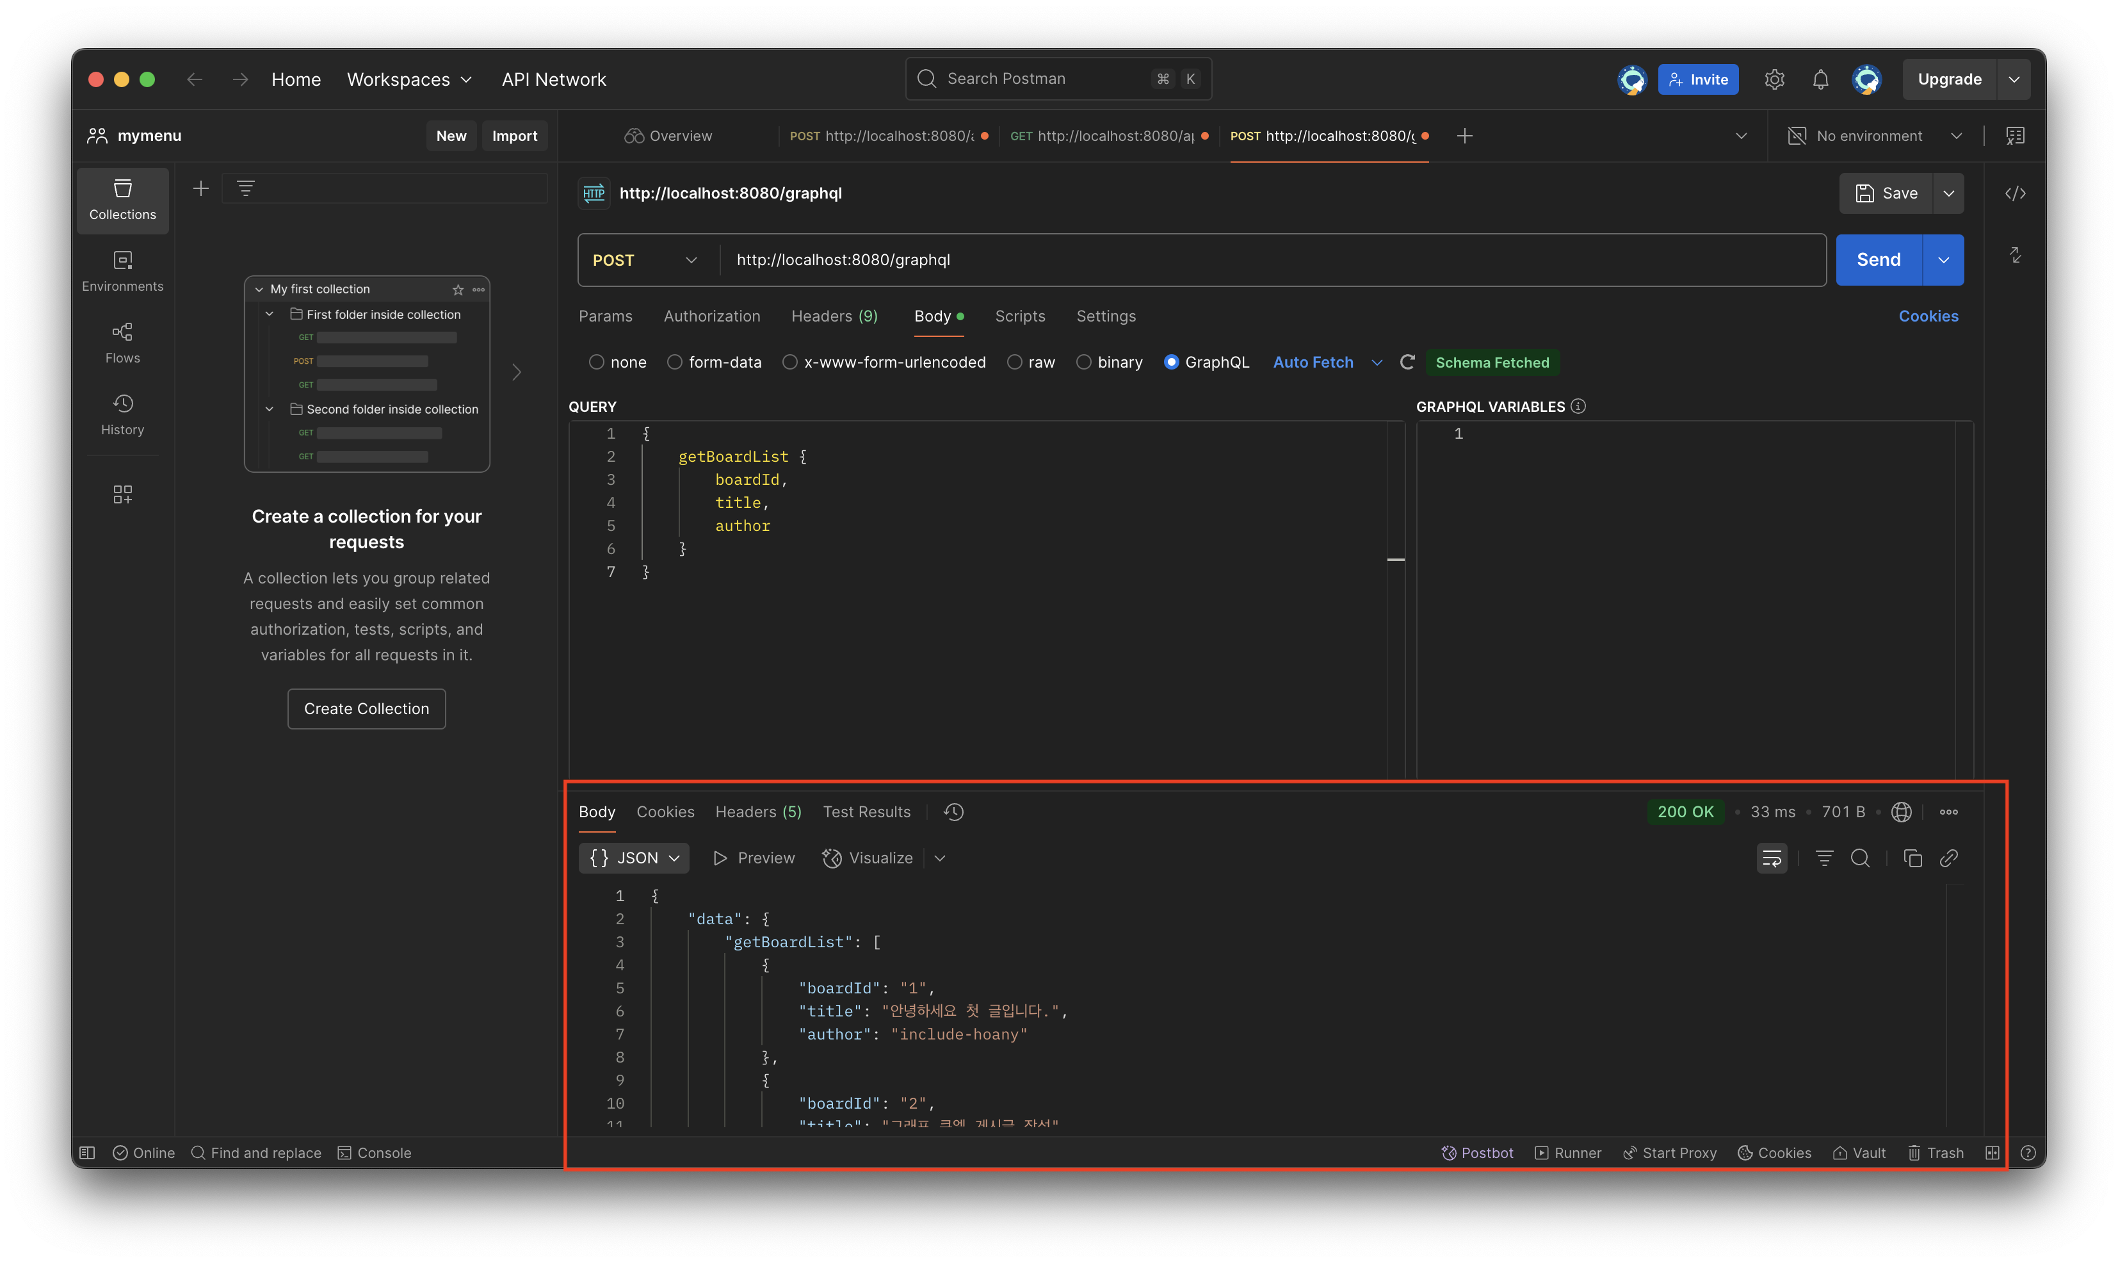Search within the response body
The height and width of the screenshot is (1263, 2118).
[1860, 858]
